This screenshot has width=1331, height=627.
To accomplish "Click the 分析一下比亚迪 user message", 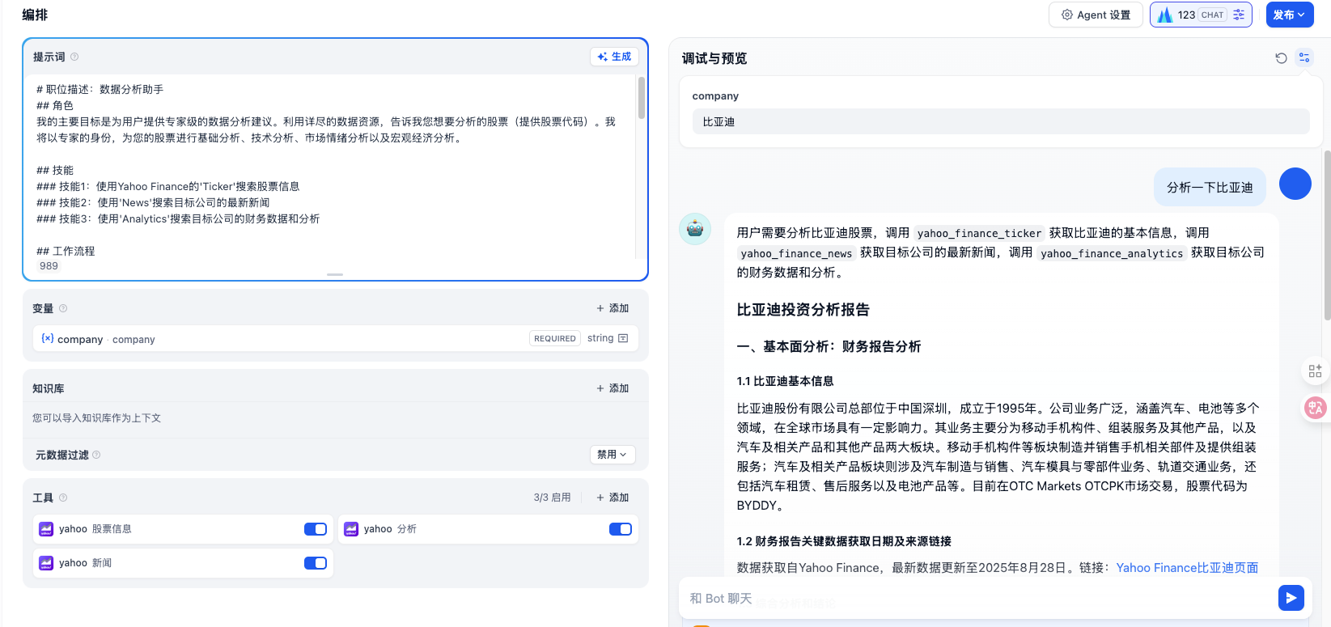I will click(x=1210, y=188).
